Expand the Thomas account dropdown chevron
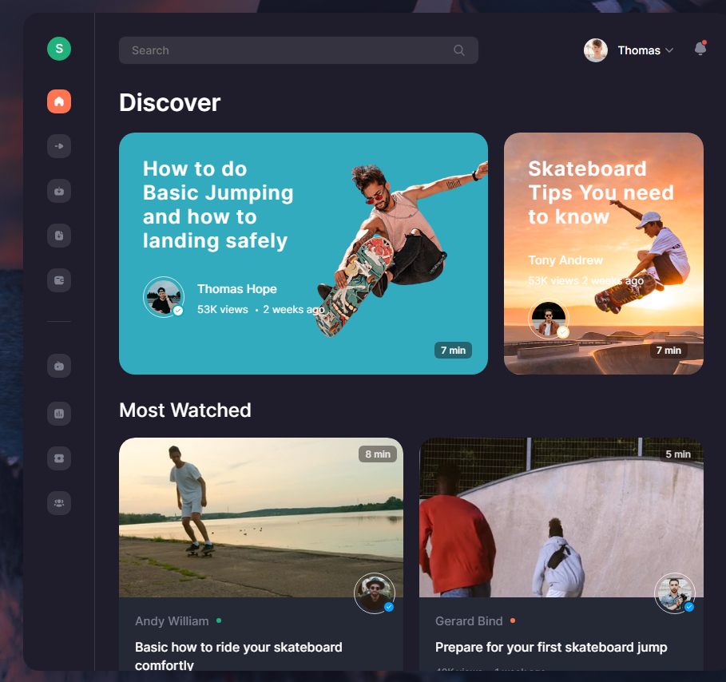 coord(669,50)
